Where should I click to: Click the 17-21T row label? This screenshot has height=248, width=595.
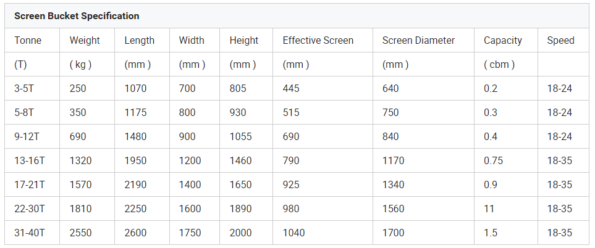pos(30,184)
